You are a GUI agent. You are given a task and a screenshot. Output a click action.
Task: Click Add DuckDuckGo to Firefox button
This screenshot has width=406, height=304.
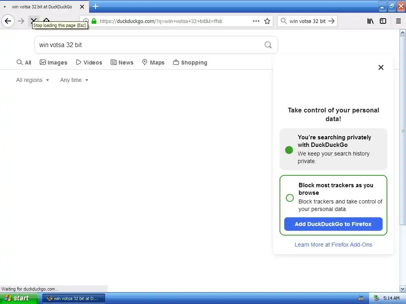coord(333,224)
